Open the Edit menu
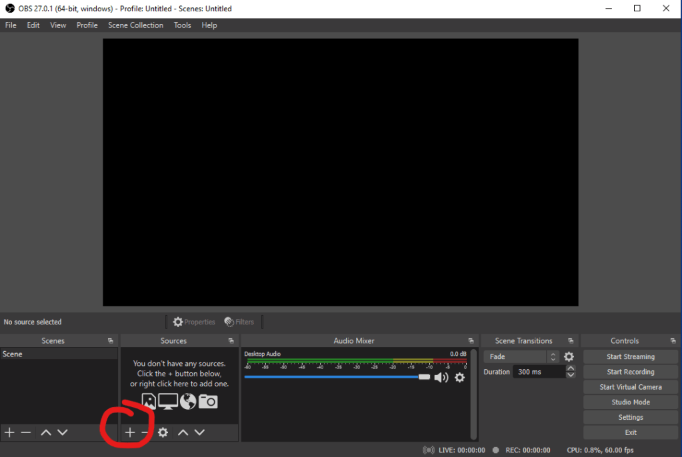The width and height of the screenshot is (682, 457). pyautogui.click(x=33, y=25)
